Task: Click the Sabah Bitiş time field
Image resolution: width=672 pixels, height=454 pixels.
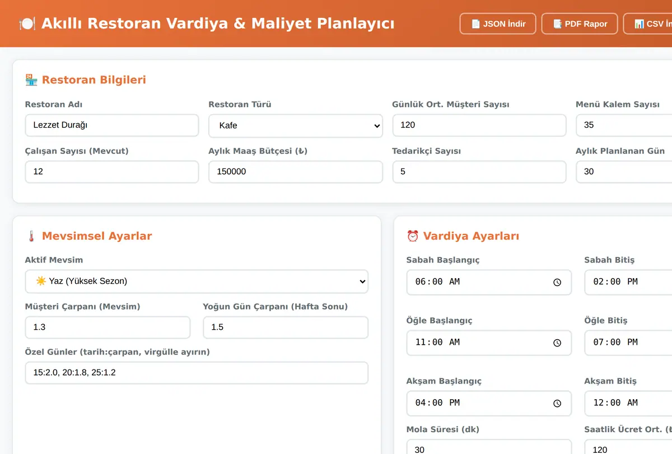Action: 628,282
